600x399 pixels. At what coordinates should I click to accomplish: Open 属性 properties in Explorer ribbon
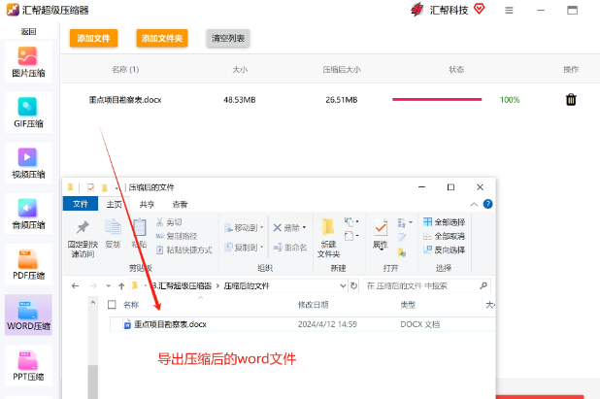coord(381,233)
